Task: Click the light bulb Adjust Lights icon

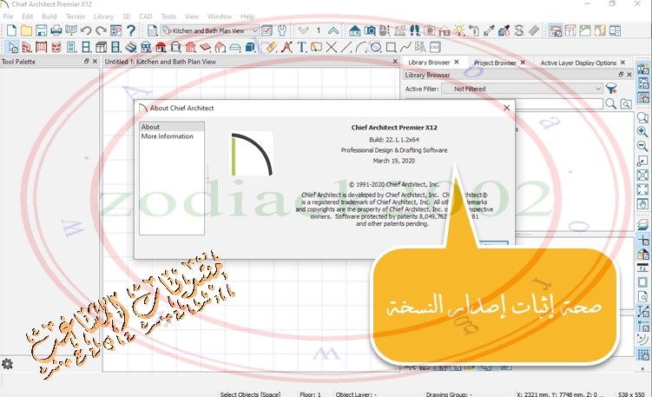Action: point(459,30)
